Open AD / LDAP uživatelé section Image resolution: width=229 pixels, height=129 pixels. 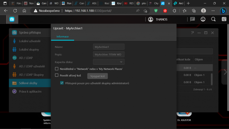pos(30,66)
